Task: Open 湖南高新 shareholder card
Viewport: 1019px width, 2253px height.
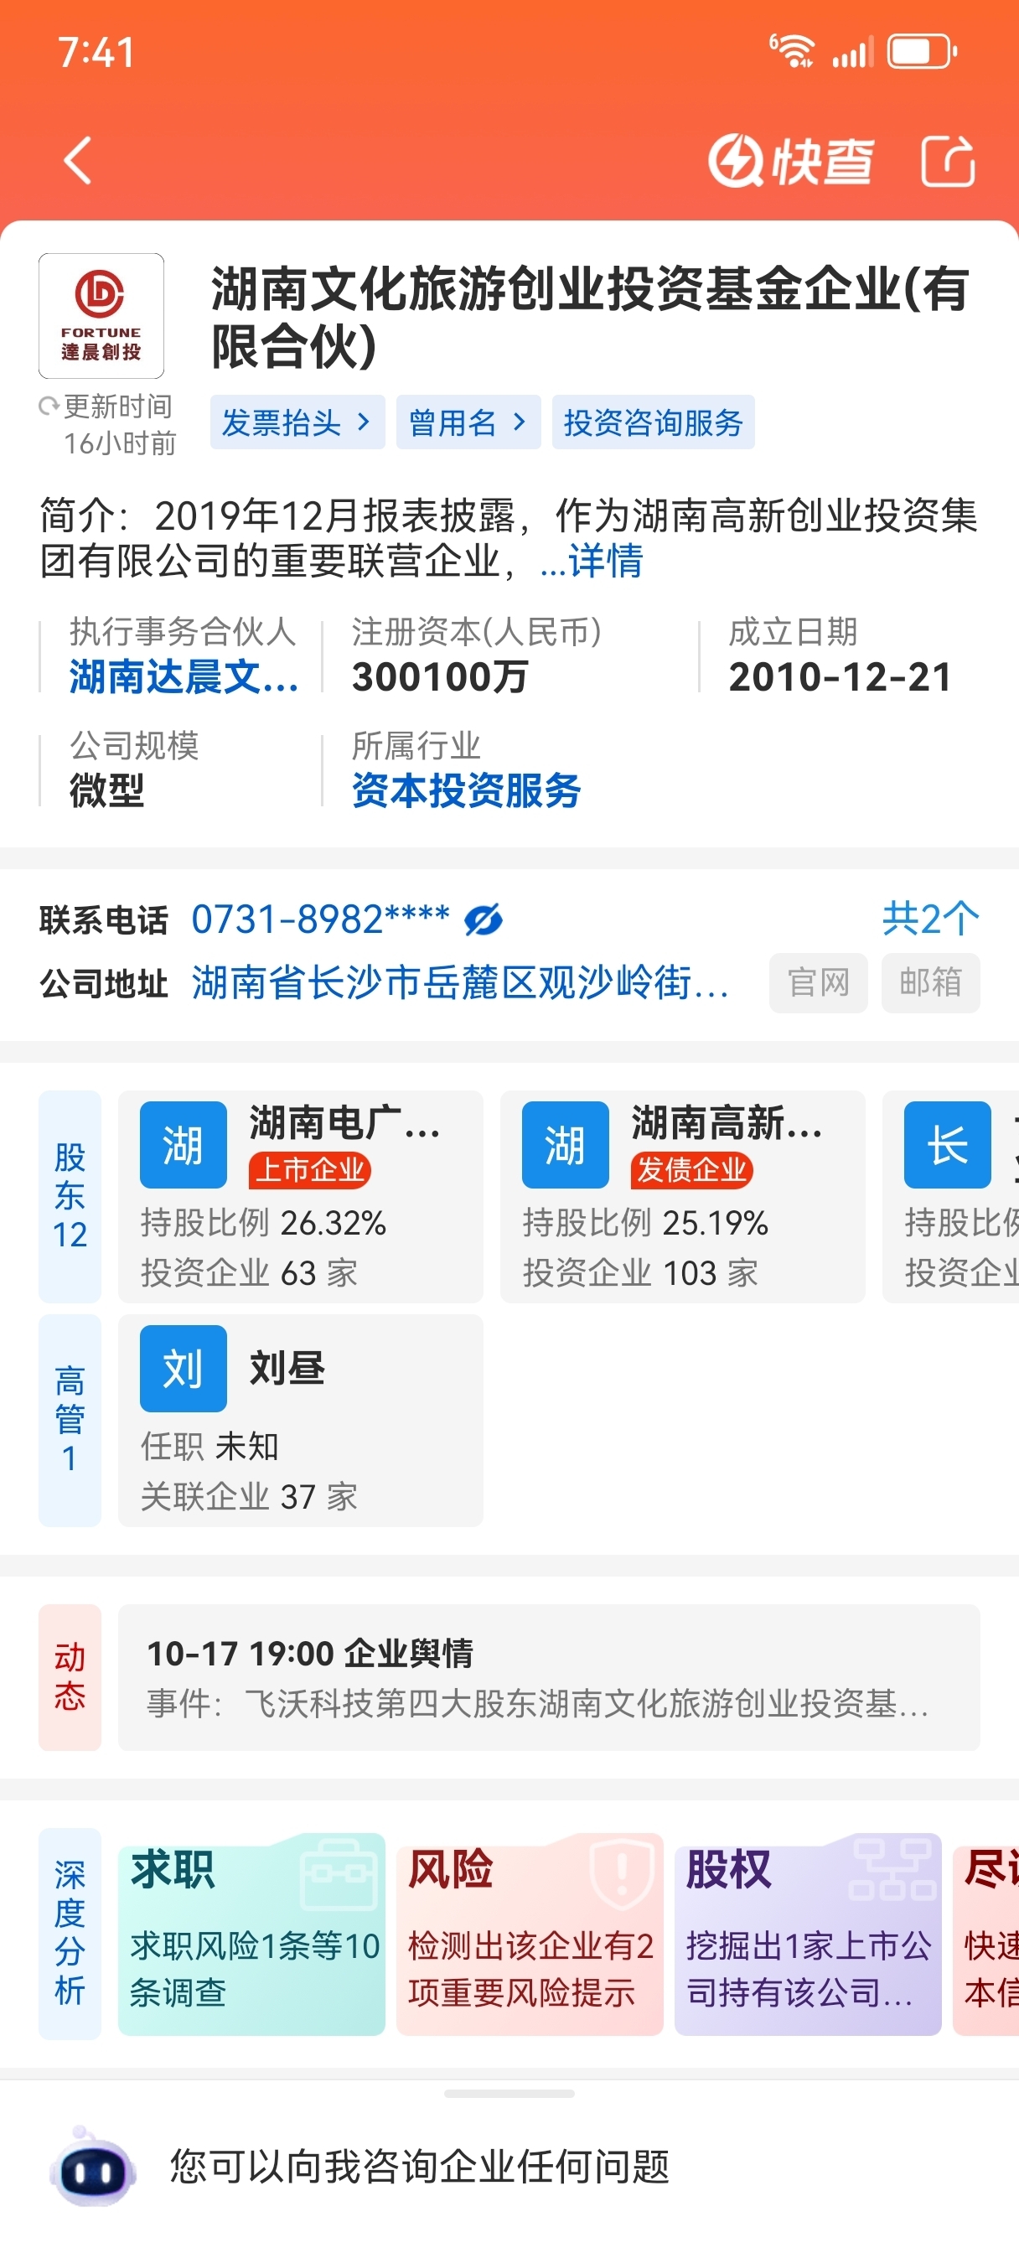Action: [x=682, y=1196]
